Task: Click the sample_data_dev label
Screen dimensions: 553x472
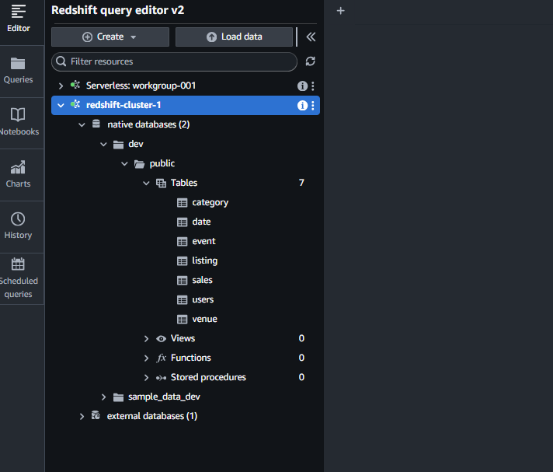Action: (x=164, y=397)
